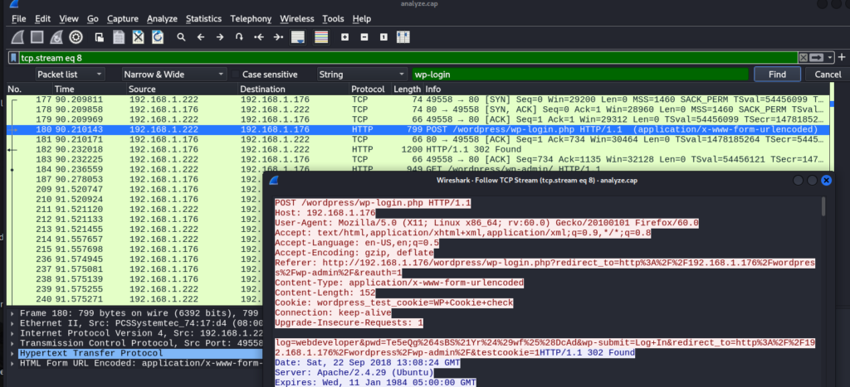Expand the Frame 180 details row
Viewport: 850px width, 387px height.
[x=13, y=313]
